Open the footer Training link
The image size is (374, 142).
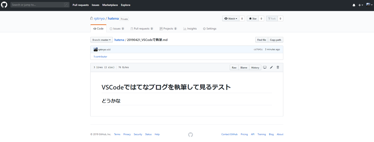point(262,135)
